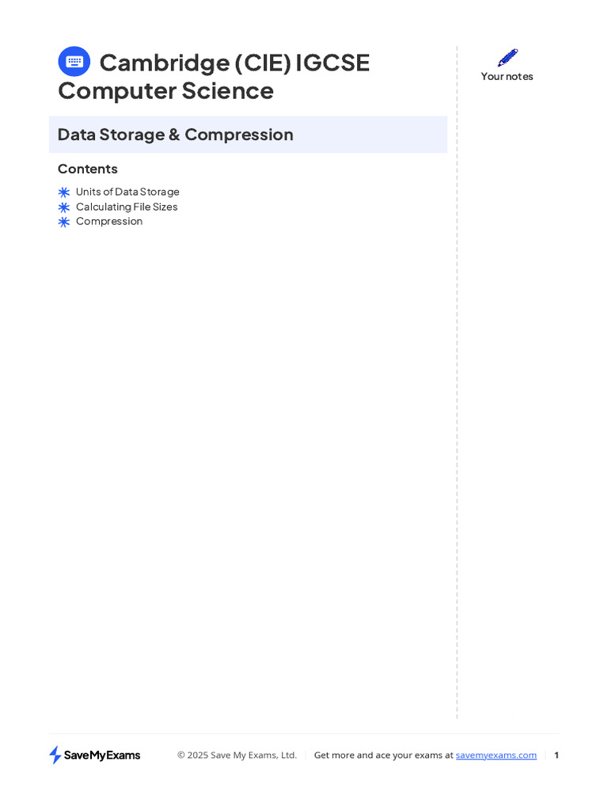Click the Your notes label
The image size is (608, 811).
pyautogui.click(x=507, y=76)
